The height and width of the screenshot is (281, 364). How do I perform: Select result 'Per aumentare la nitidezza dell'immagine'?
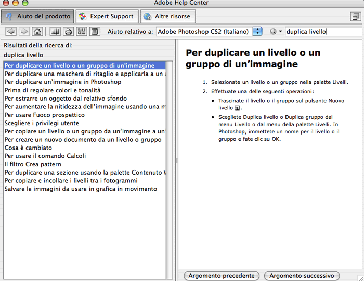coord(85,107)
